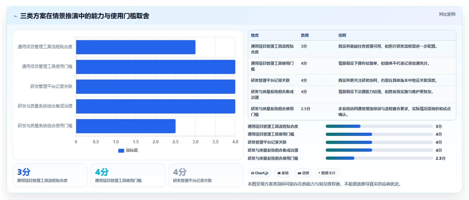
Task: Click x-axis tick label 4.0
Action: pos(235,142)
